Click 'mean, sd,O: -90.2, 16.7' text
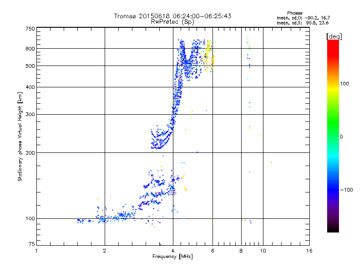 point(303,18)
